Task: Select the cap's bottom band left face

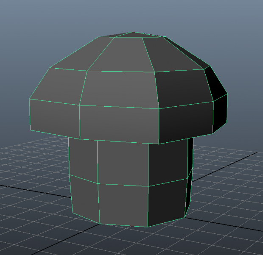Action: pyautogui.click(x=54, y=119)
